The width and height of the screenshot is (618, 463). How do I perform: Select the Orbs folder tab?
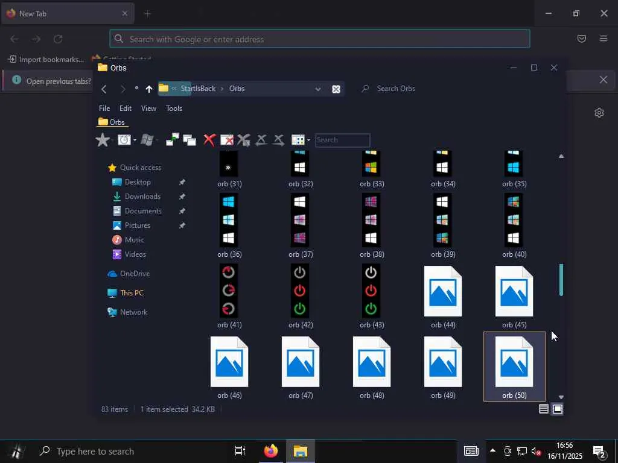pyautogui.click(x=112, y=122)
